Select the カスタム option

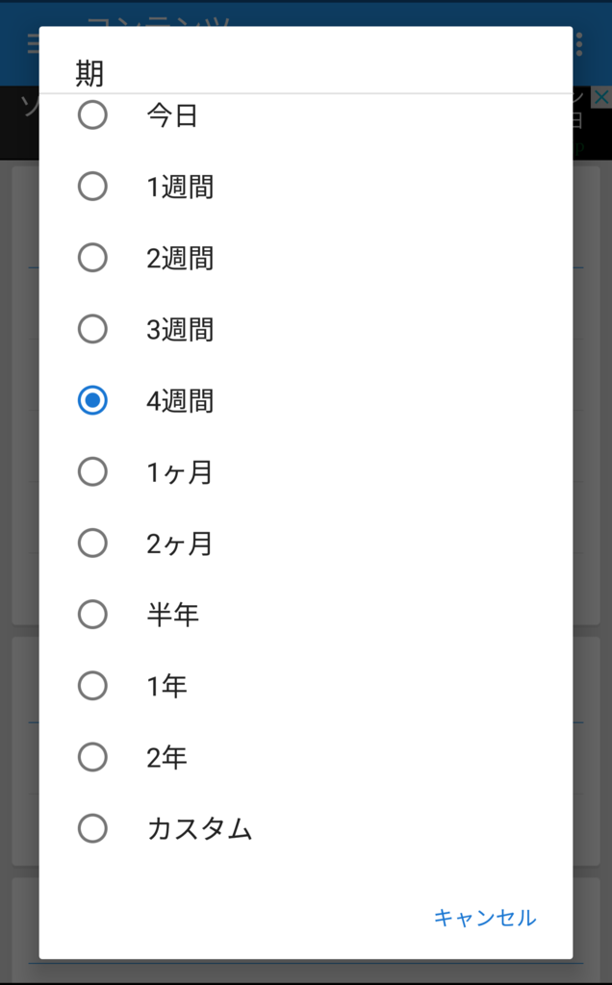[x=93, y=828]
